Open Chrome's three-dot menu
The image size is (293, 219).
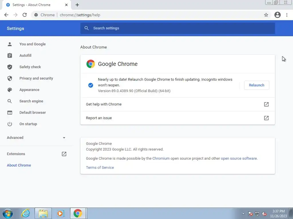[287, 15]
